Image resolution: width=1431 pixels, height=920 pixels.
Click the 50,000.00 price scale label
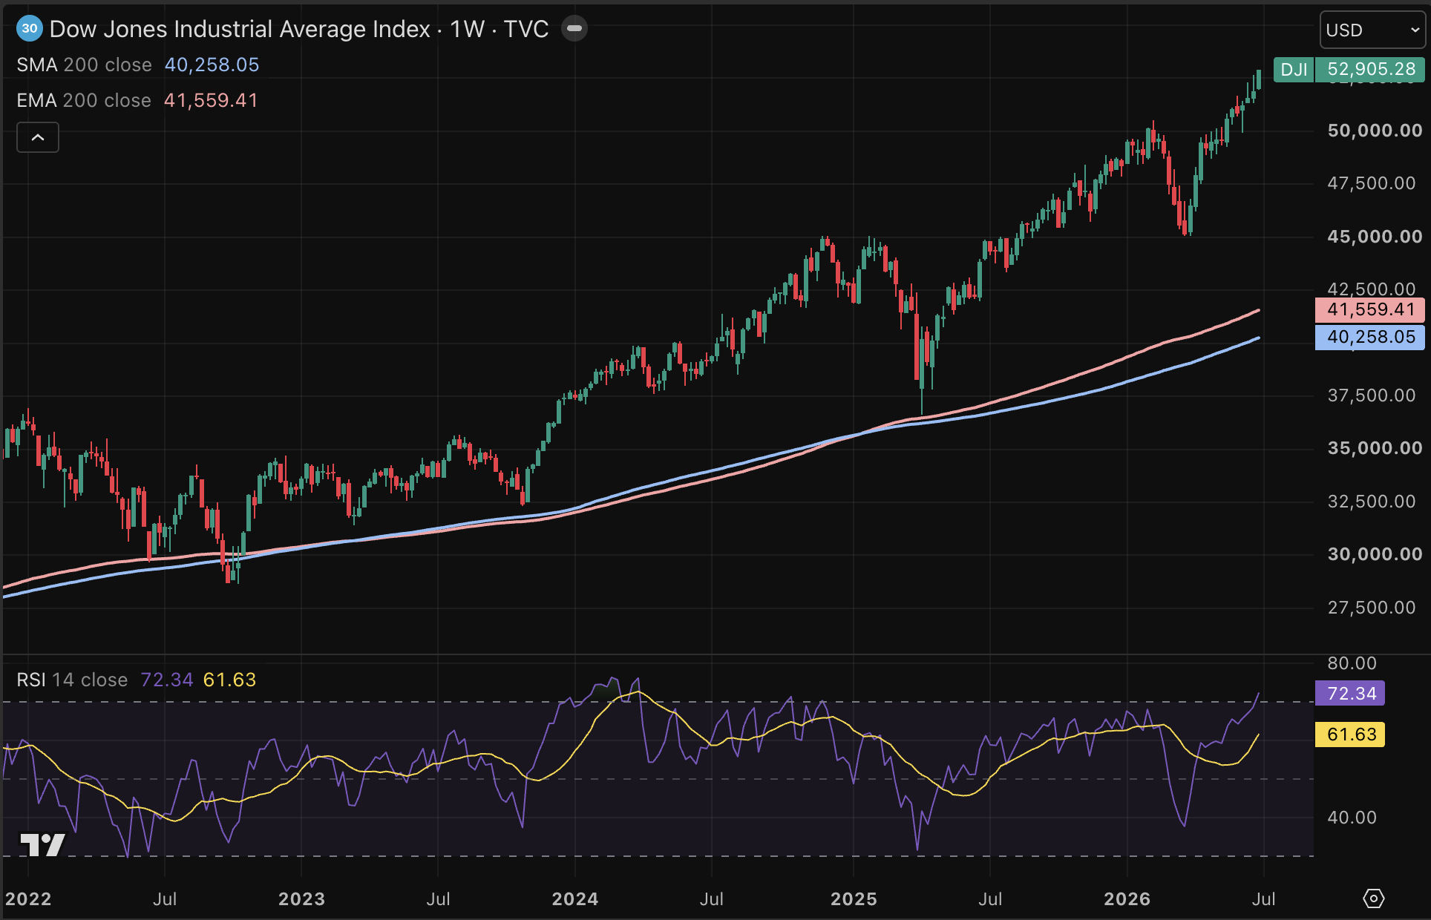(1375, 131)
